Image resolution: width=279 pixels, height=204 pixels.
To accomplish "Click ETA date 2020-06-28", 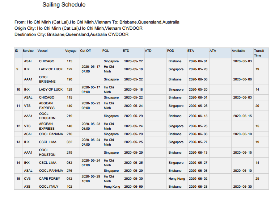I will [x=198, y=187].
